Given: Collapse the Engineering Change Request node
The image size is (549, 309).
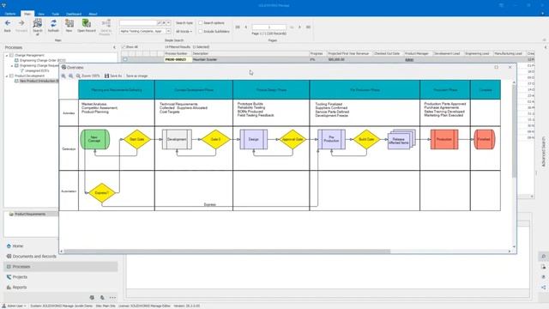Looking at the screenshot, I should 12,65.
